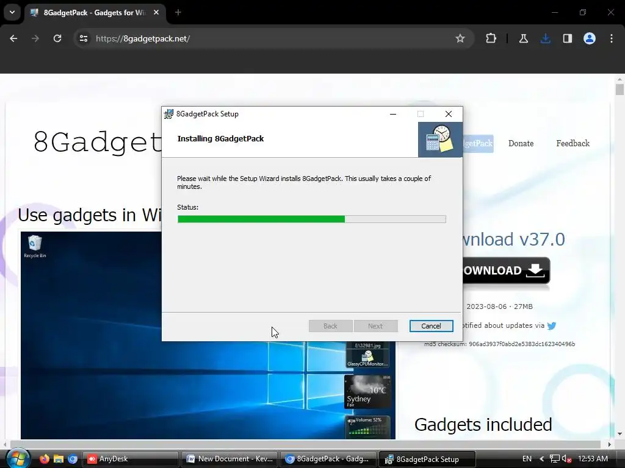Switch to 8GadgetPack Setup taskbar button
This screenshot has height=468, width=625.
(x=427, y=459)
